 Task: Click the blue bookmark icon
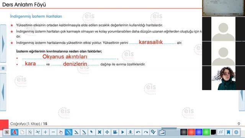click(229, 132)
